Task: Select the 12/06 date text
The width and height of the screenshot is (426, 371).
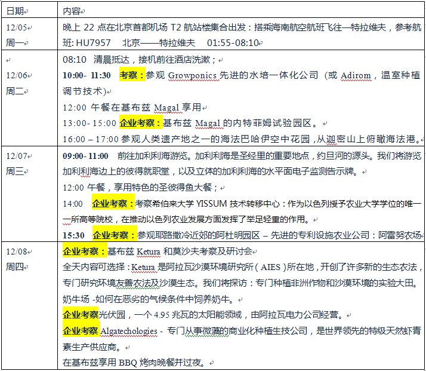Action: coord(16,75)
